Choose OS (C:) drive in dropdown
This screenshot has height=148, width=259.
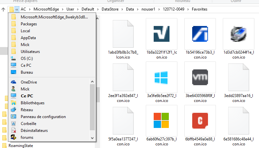52,59
